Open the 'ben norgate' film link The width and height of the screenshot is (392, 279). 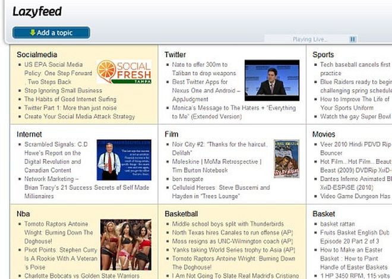point(188,179)
